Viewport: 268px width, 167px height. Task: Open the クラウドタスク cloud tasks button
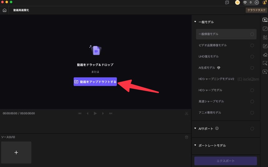pyautogui.click(x=256, y=10)
